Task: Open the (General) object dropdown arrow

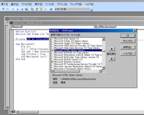Action: 95,27
